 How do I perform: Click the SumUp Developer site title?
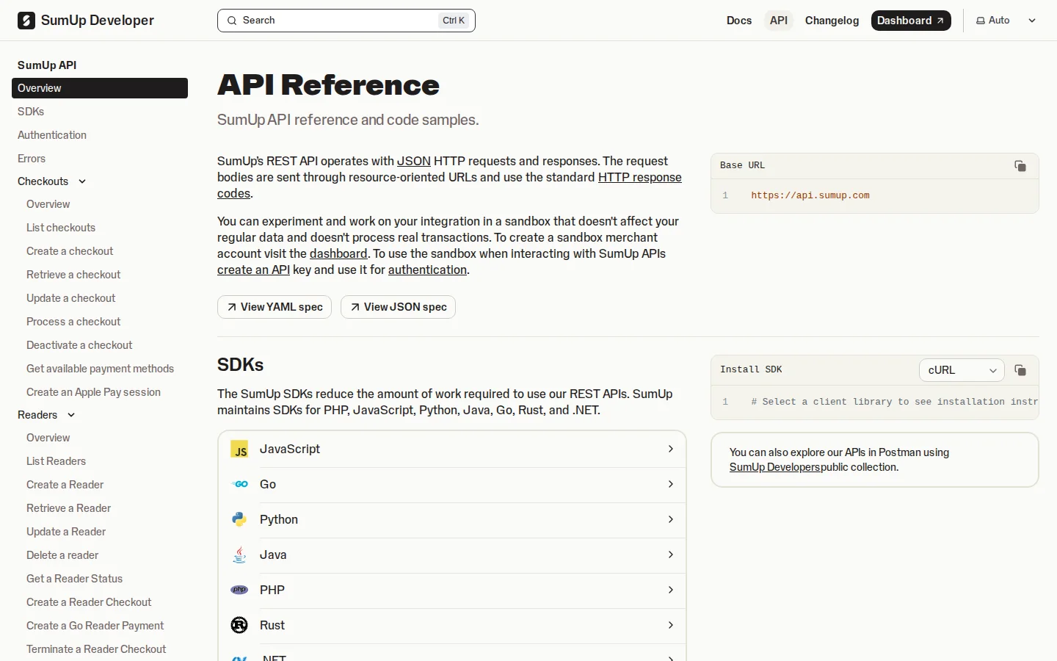click(x=98, y=21)
